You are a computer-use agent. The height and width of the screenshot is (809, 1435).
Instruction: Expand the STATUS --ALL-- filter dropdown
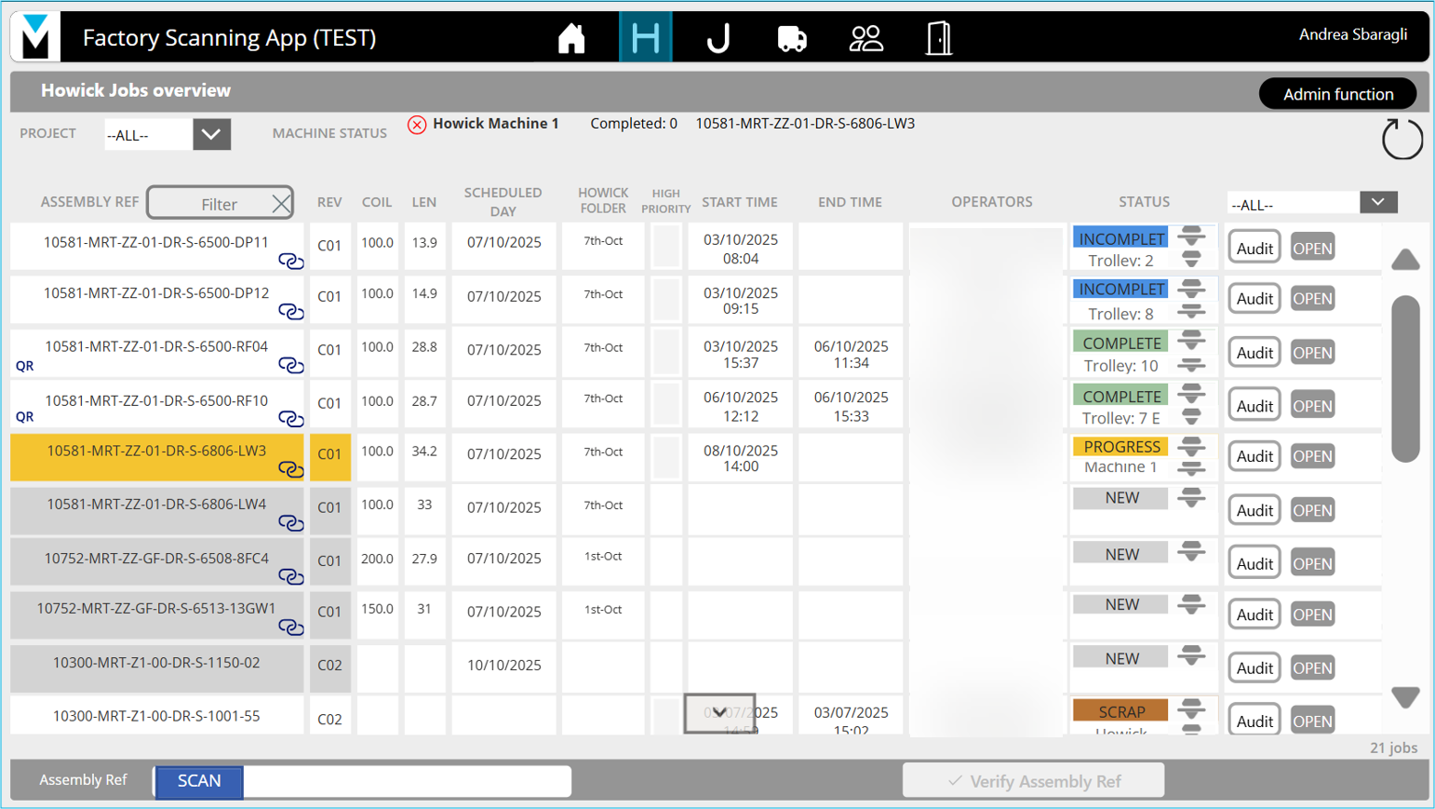pyautogui.click(x=1378, y=202)
